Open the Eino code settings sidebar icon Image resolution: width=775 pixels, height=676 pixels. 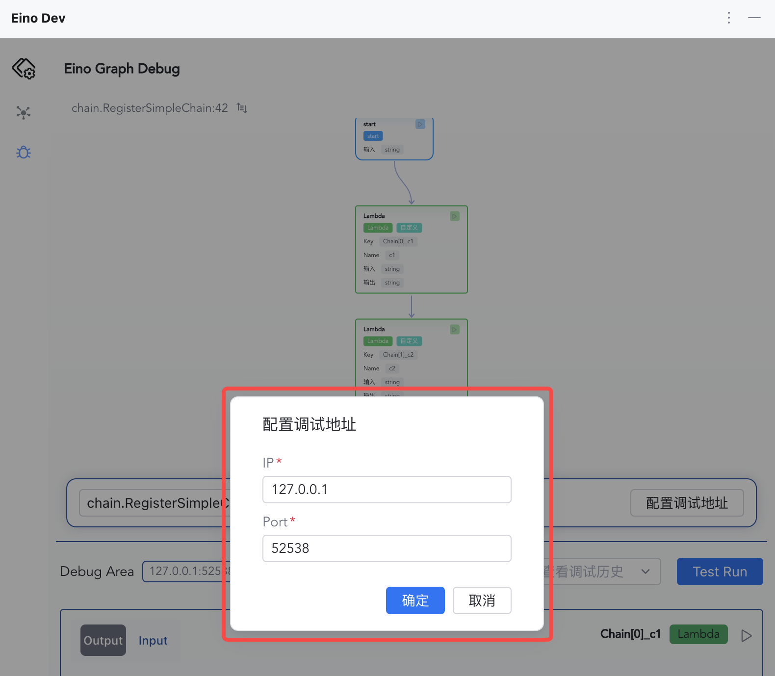(x=24, y=69)
